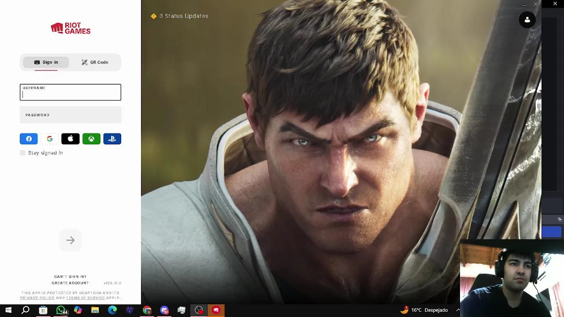This screenshot has height=317, width=564.
Task: Open the Windows Start menu
Action: point(8,310)
